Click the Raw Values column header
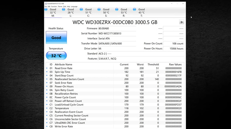The height and width of the screenshot is (129, 231). (x=176, y=64)
